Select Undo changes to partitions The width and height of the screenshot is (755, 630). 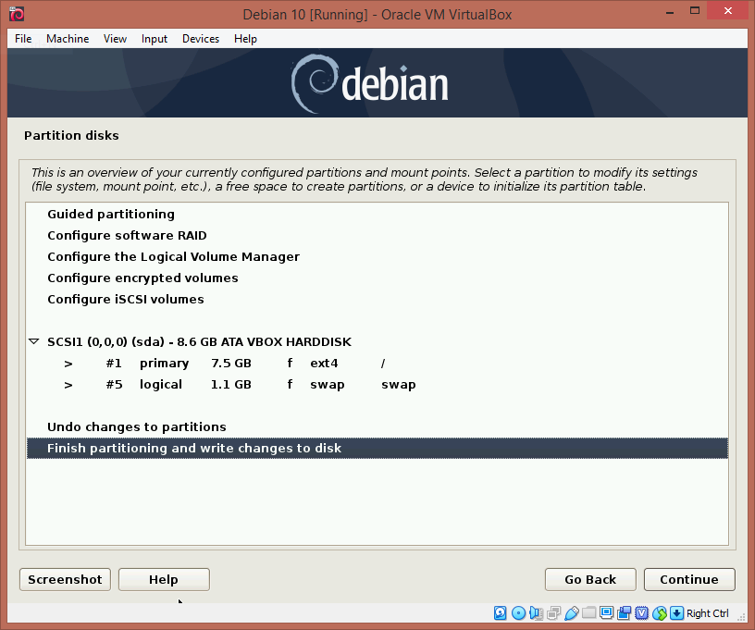click(377, 426)
